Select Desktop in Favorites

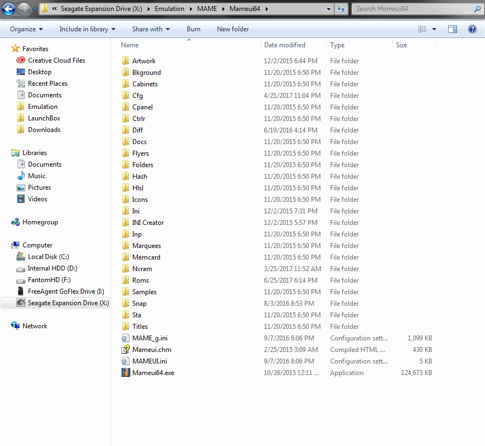tap(40, 72)
